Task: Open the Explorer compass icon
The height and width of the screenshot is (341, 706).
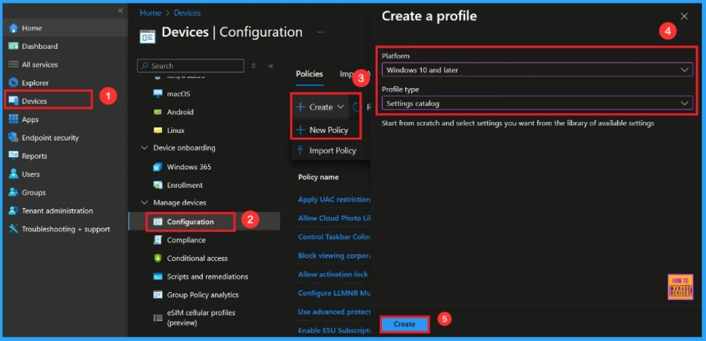Action: click(x=14, y=83)
